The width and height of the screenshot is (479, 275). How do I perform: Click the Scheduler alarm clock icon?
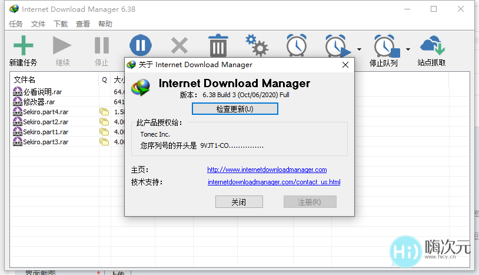click(x=297, y=45)
